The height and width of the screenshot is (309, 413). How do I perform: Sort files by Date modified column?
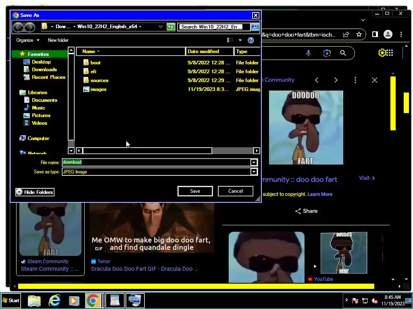210,51
